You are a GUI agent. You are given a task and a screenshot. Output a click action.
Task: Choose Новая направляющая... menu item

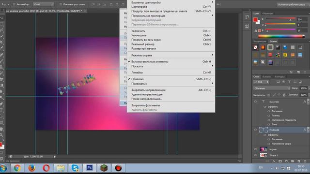171,99
